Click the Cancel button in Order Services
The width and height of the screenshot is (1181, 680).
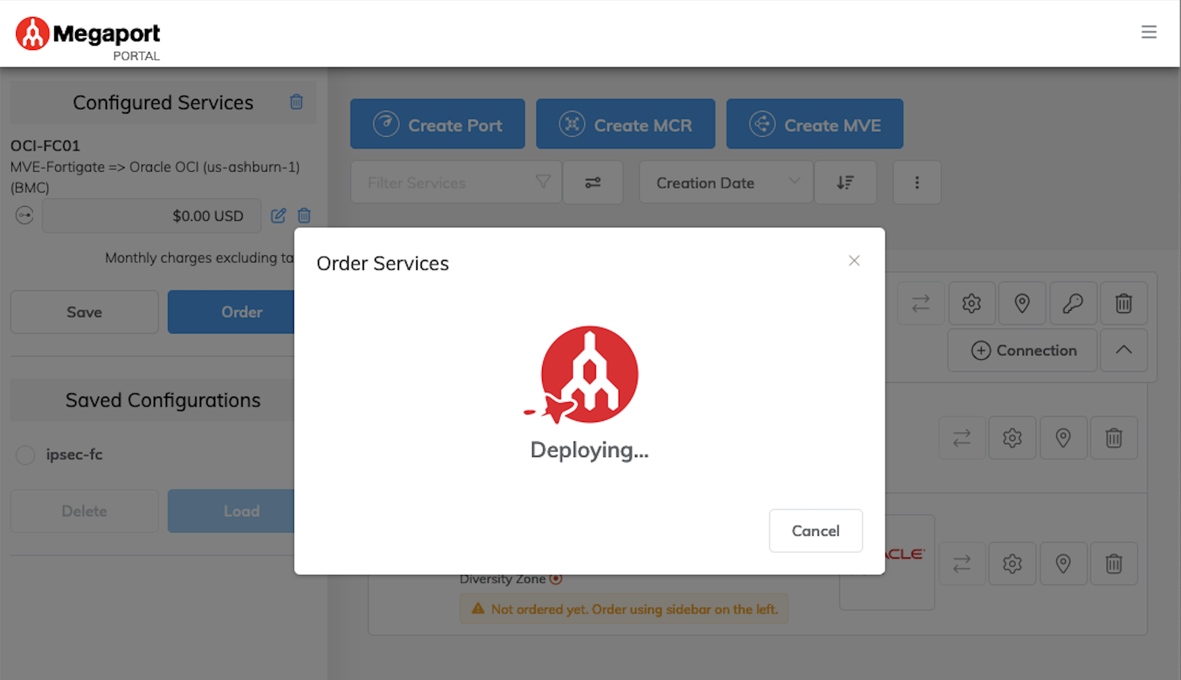click(x=815, y=531)
